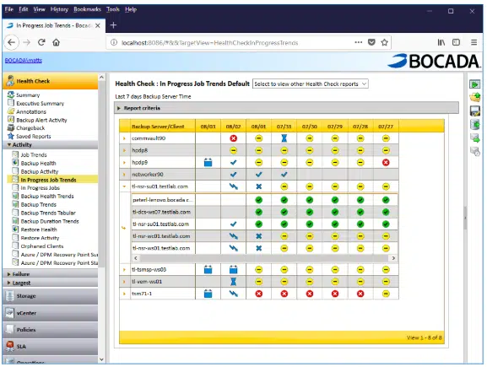Open the History menu
Viewport: 487px width, 367px height.
click(x=59, y=9)
